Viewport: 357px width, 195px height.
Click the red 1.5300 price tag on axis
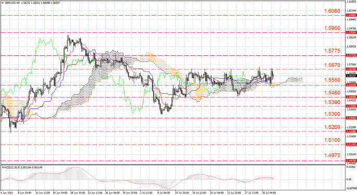click(351, 118)
